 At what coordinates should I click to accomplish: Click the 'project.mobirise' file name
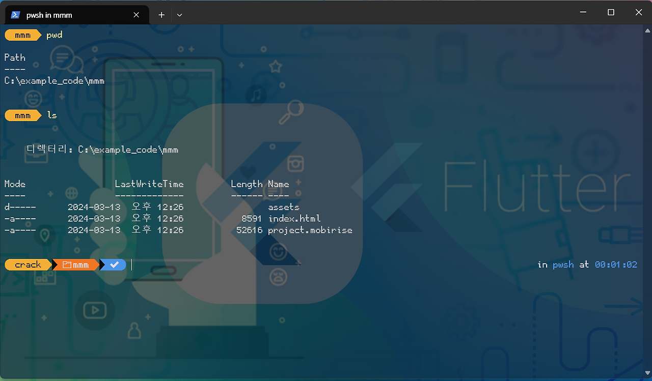coord(310,230)
